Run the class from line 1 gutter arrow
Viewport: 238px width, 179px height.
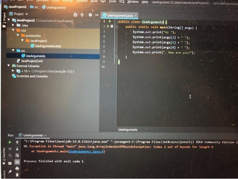[x=110, y=21]
